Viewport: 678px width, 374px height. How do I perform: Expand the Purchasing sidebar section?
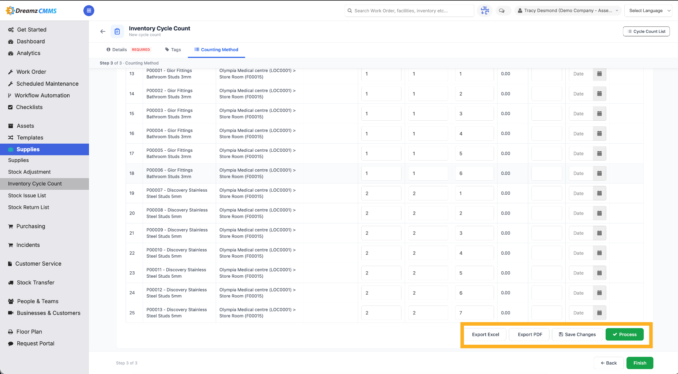tap(31, 226)
